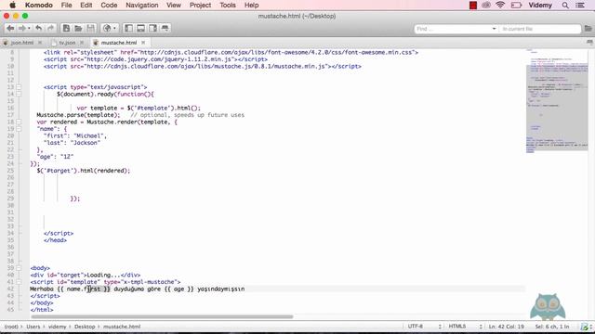Click the Videmy user name in menu bar
The image size is (595, 334).
pyautogui.click(x=540, y=6)
